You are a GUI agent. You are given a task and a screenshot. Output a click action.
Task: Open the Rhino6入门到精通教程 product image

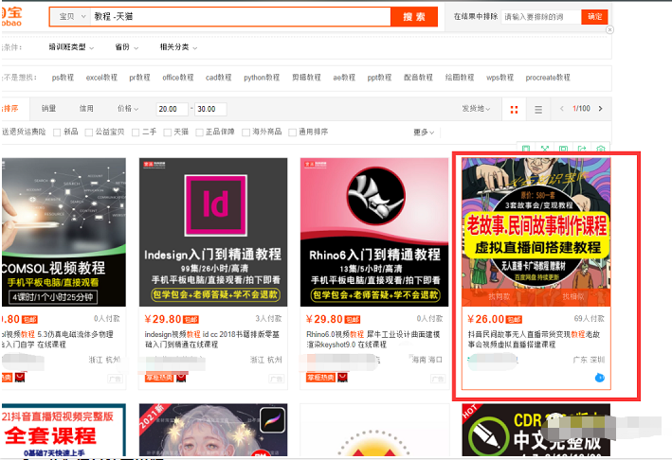[x=374, y=232]
